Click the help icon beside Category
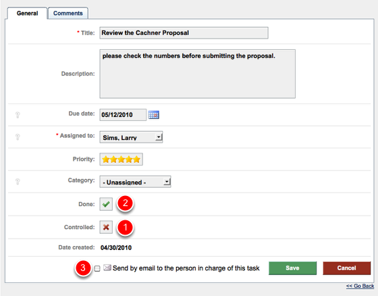This screenshot has width=378, height=296. pos(18,182)
